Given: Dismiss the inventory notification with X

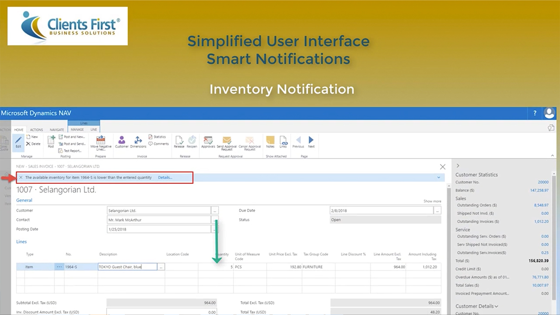Looking at the screenshot, I should (x=20, y=177).
